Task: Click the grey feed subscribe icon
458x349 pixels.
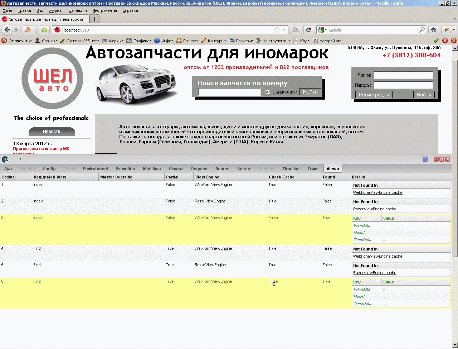Action: pos(296,30)
